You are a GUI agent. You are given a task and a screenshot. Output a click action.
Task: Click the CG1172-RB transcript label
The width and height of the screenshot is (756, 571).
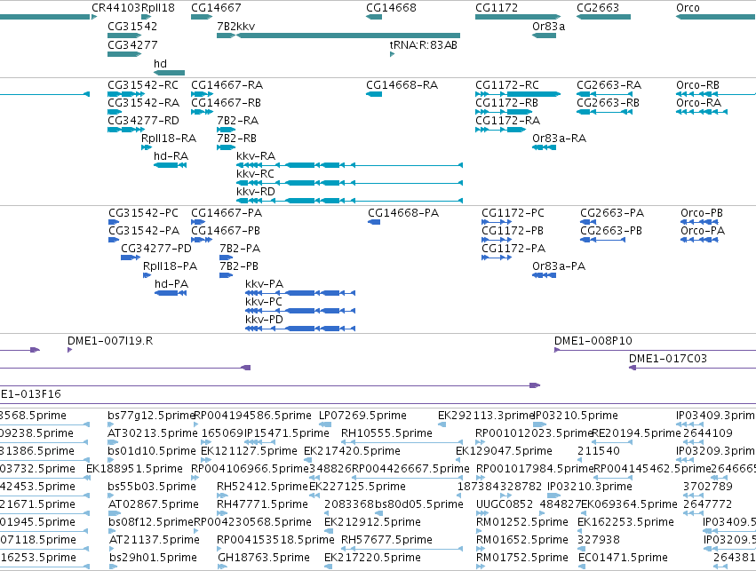point(506,103)
